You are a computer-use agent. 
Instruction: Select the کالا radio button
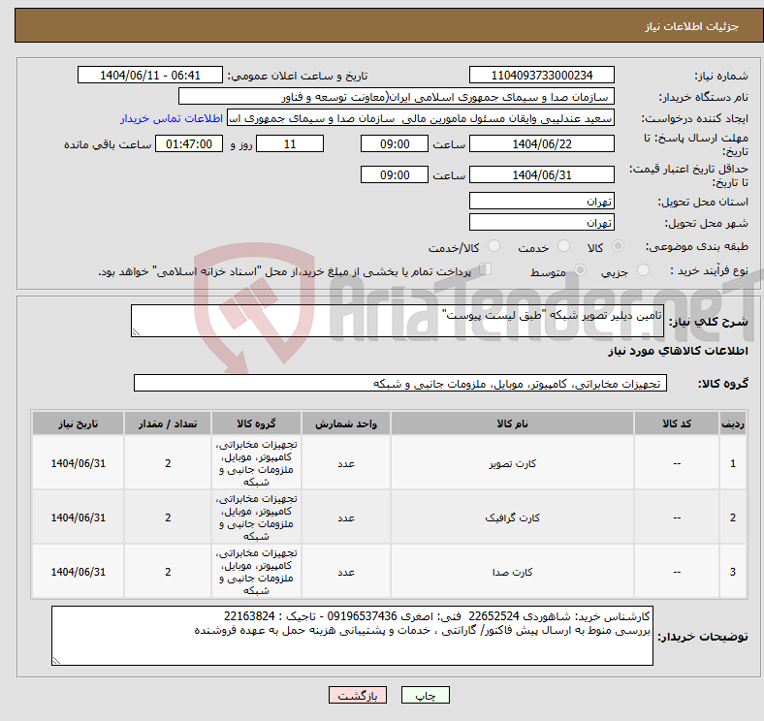[x=618, y=246]
